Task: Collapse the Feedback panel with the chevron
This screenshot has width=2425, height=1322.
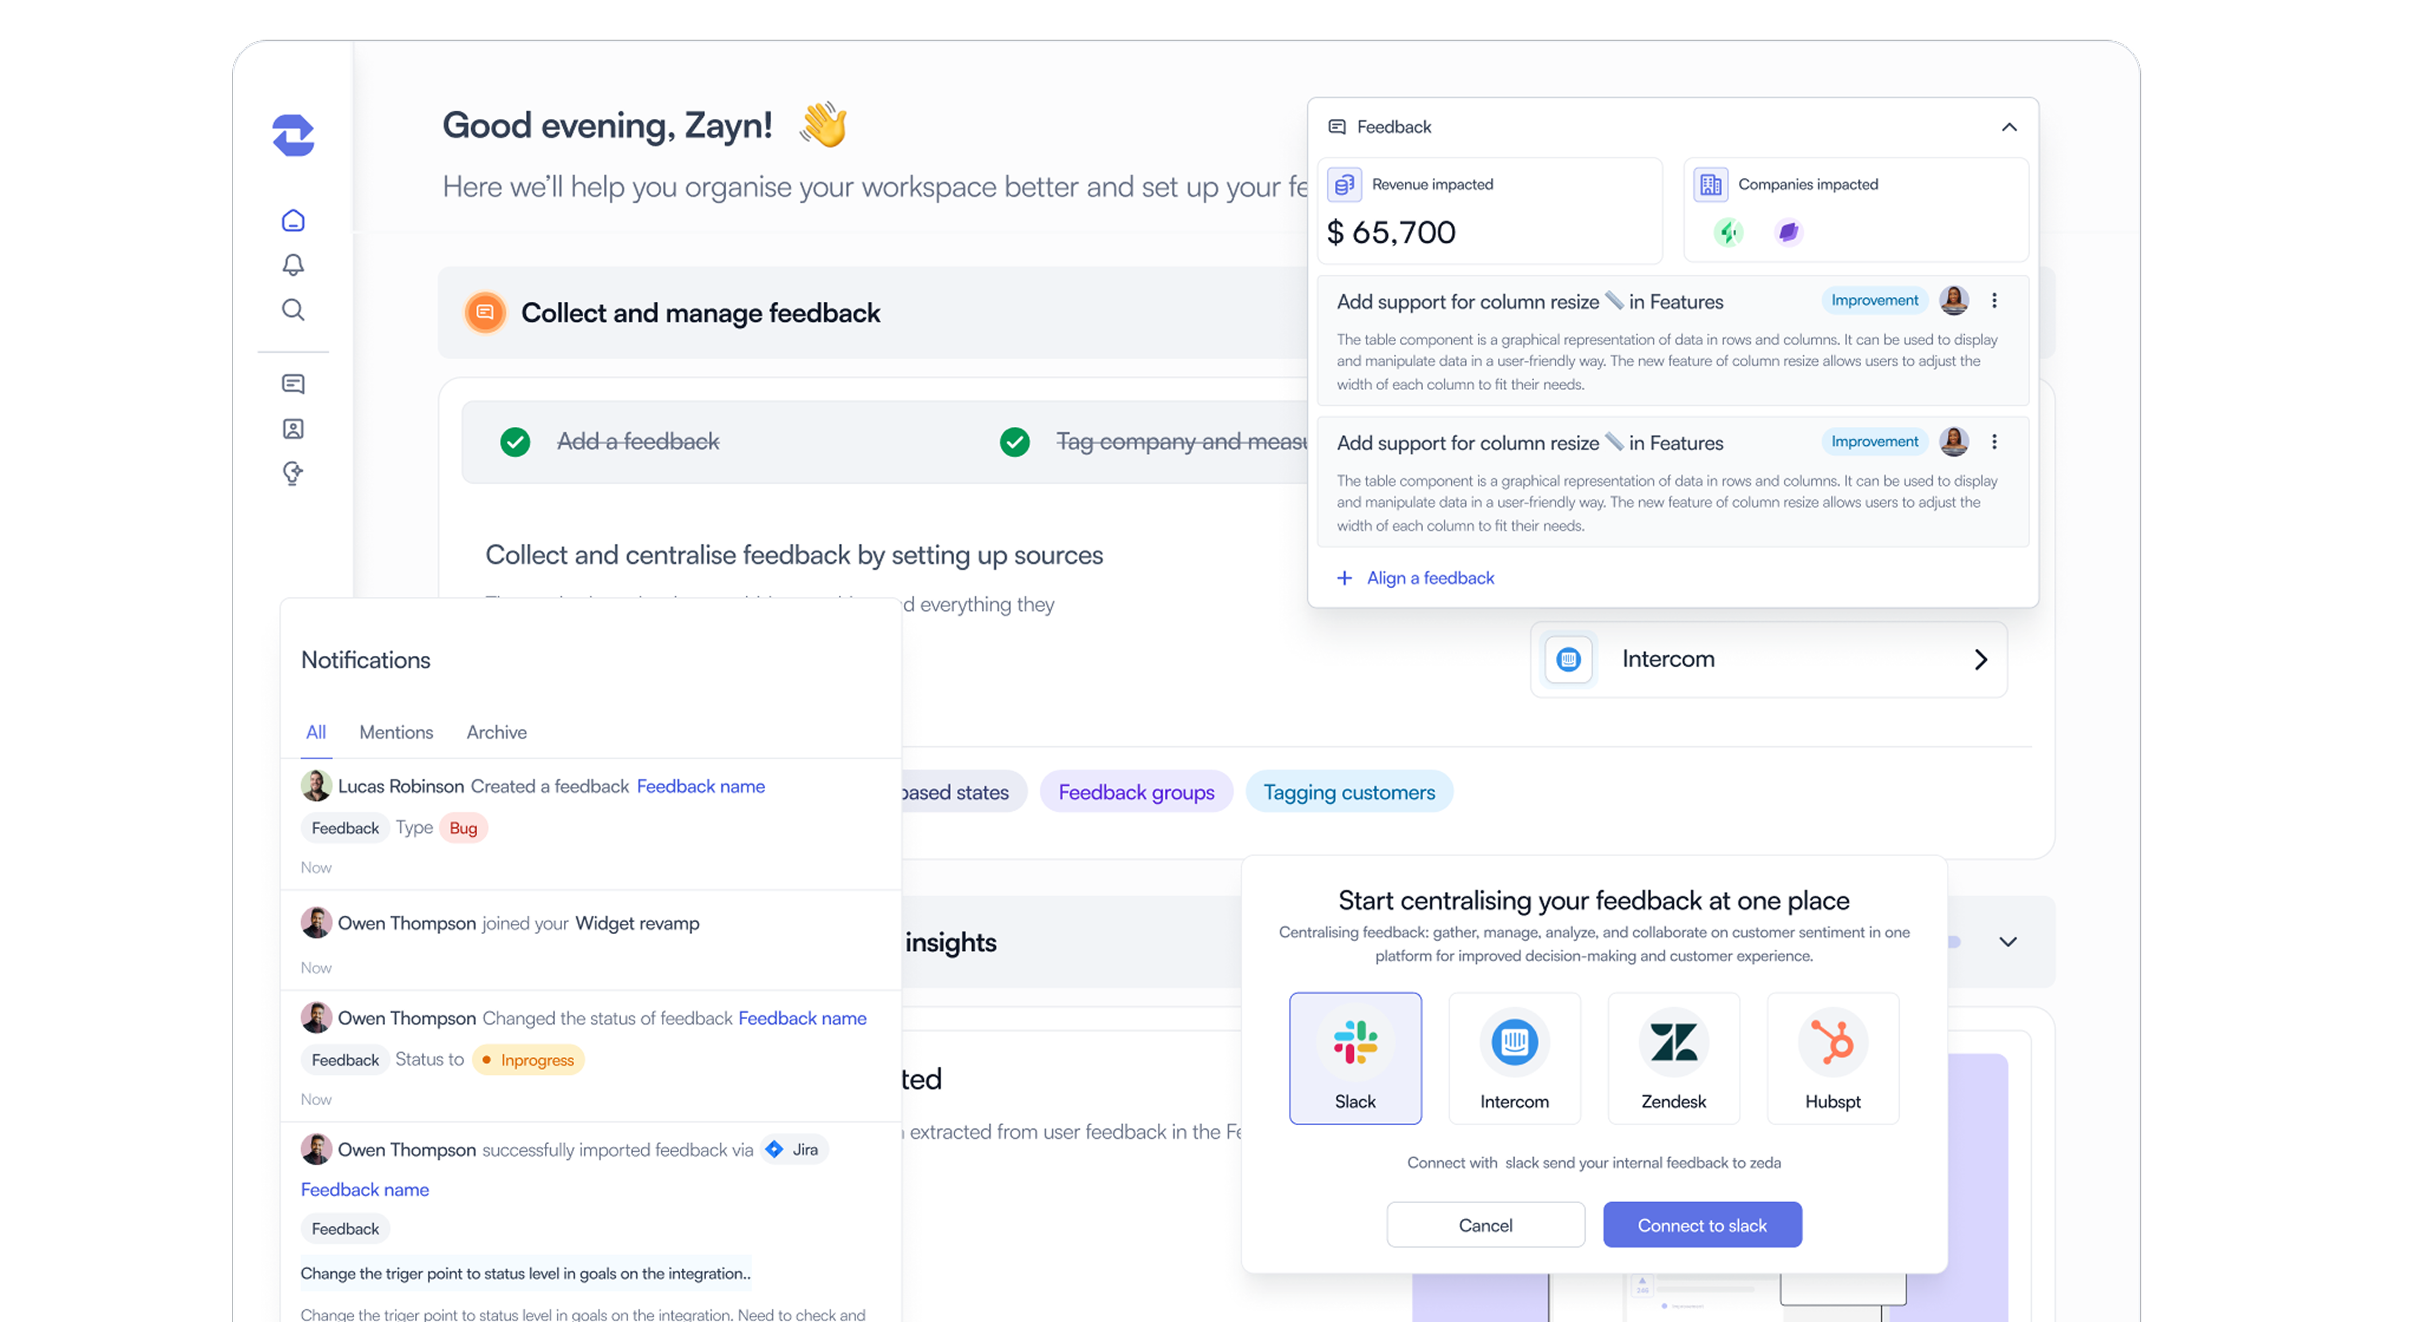Action: tap(2009, 127)
